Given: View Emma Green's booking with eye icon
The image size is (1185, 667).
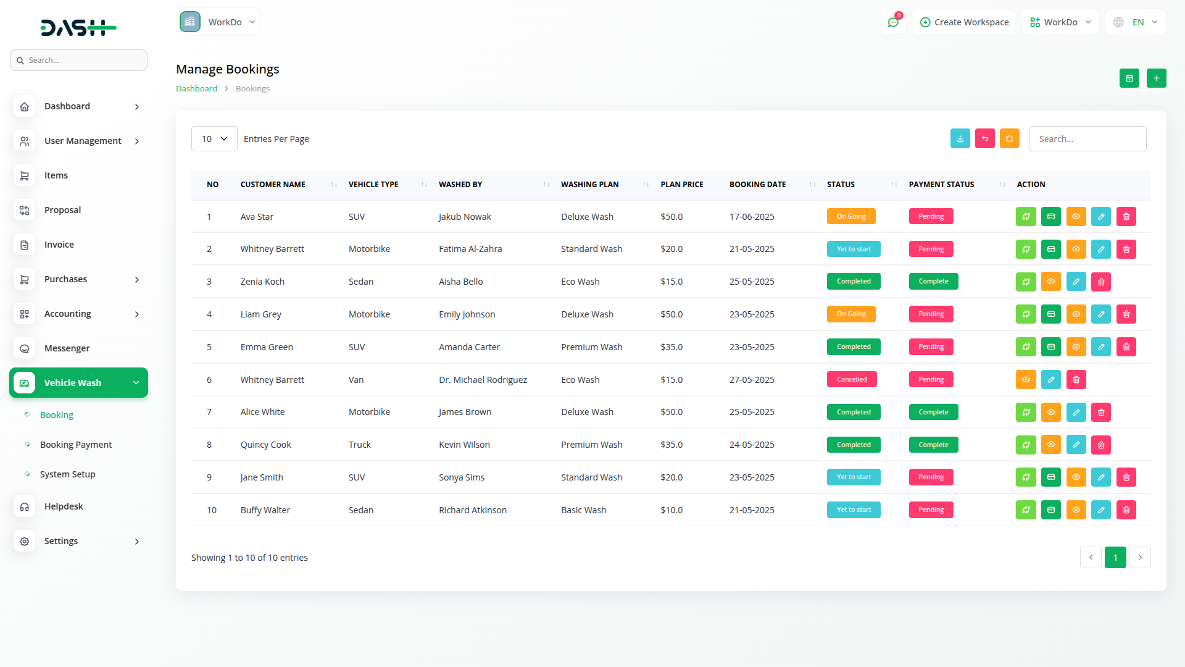Looking at the screenshot, I should point(1076,347).
